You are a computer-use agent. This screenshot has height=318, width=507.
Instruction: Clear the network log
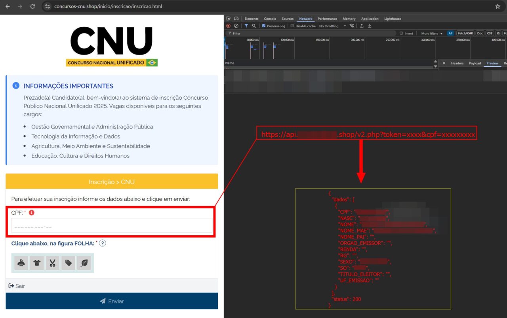click(x=236, y=26)
